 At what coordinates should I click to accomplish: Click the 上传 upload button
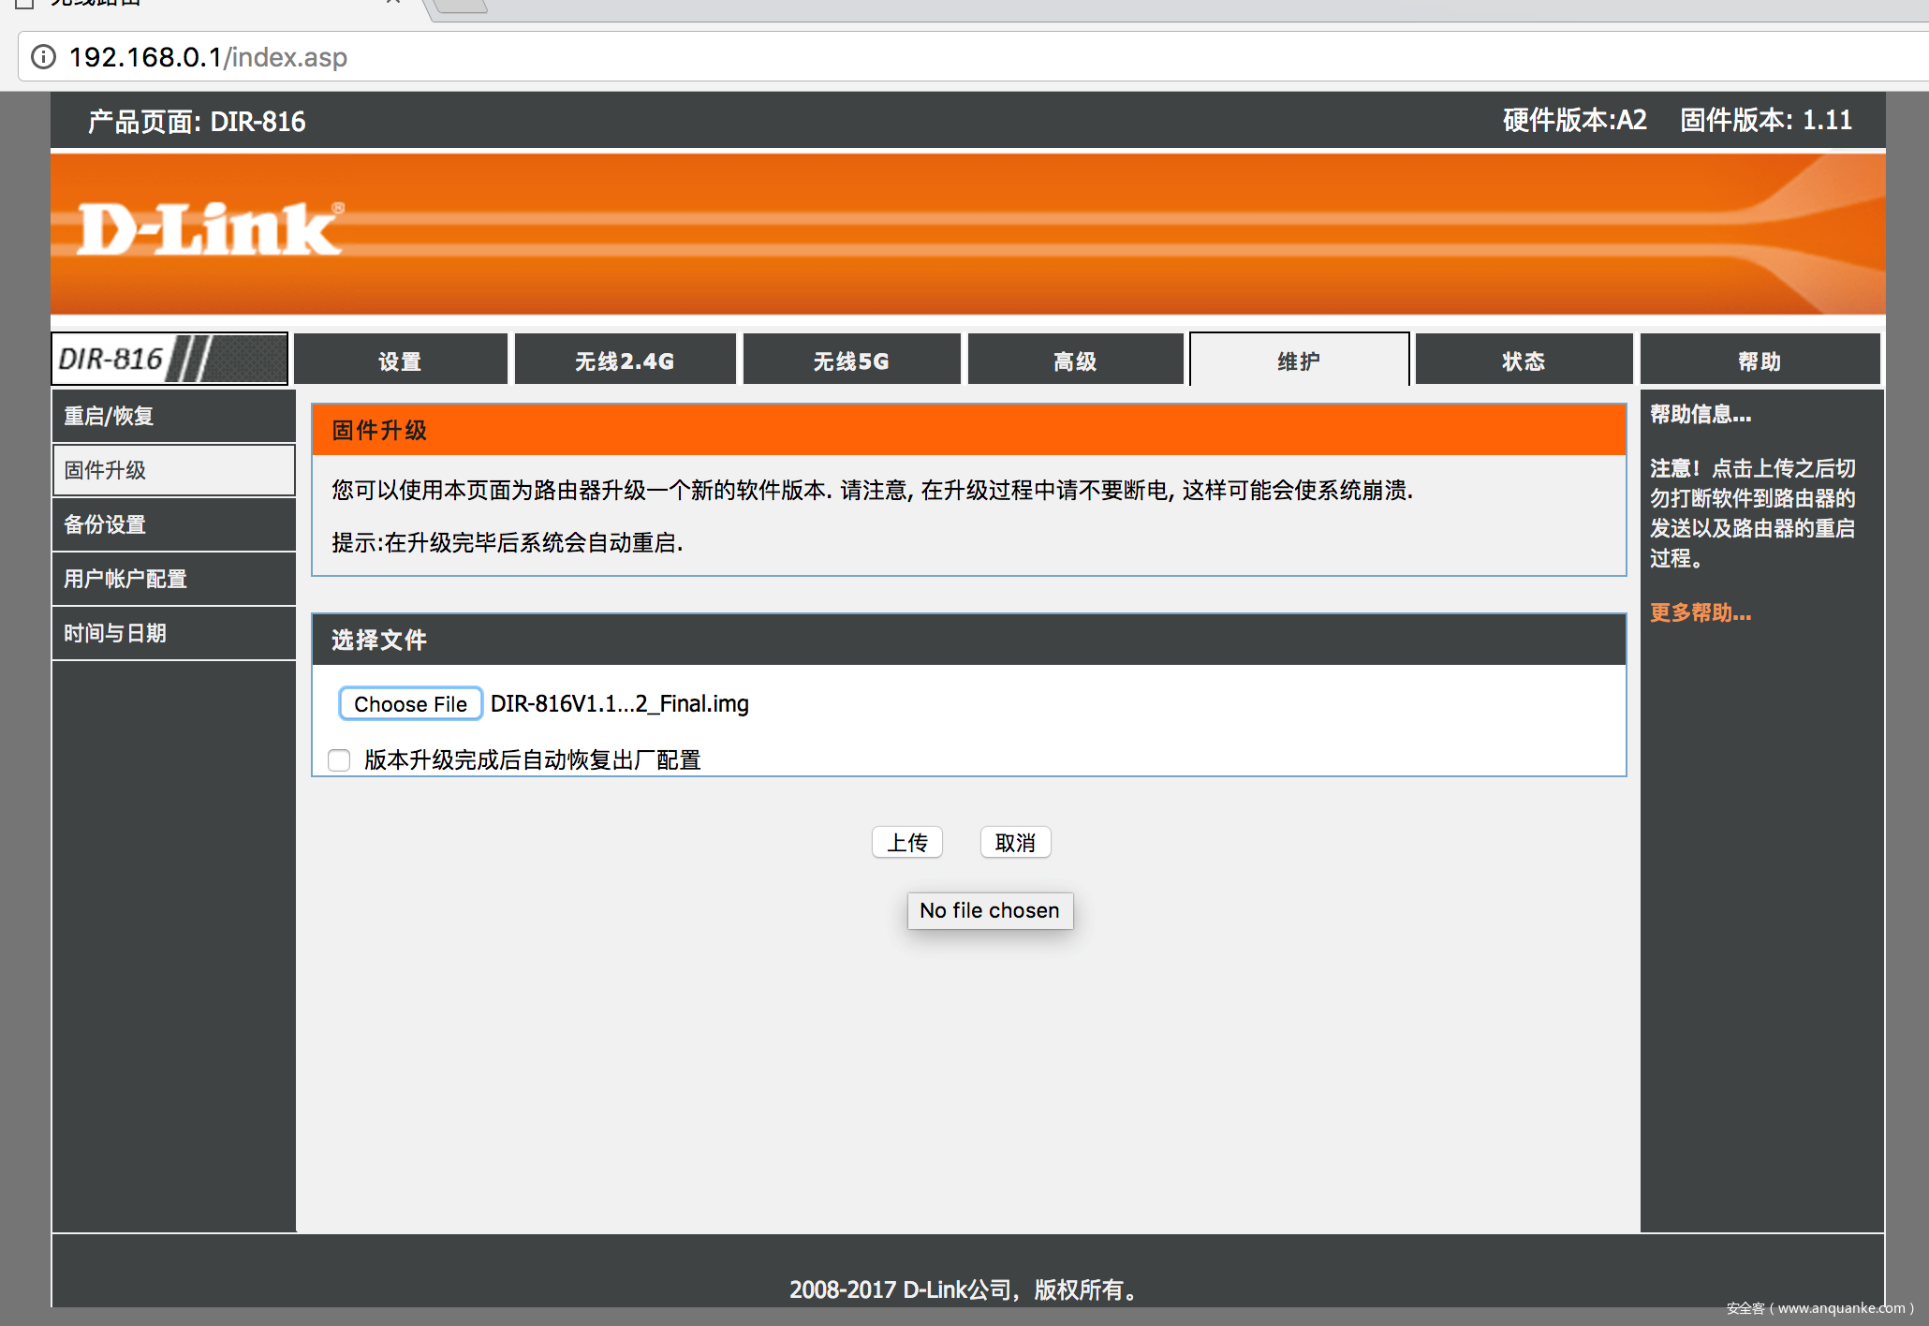[907, 842]
